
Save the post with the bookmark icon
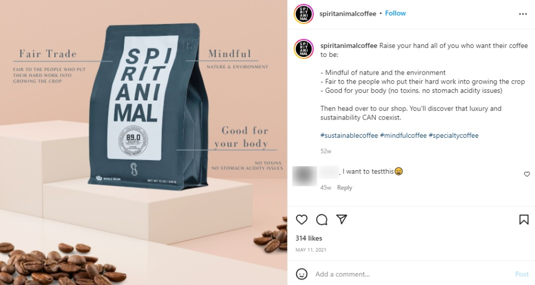point(524,220)
